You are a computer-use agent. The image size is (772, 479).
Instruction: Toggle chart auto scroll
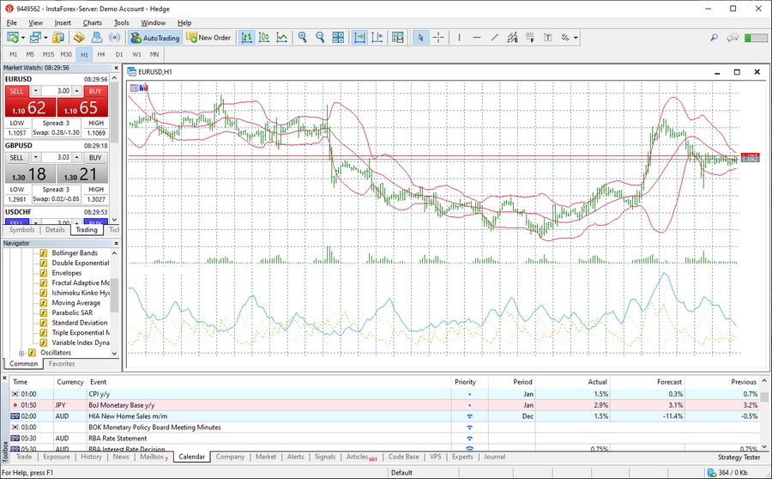[359, 38]
